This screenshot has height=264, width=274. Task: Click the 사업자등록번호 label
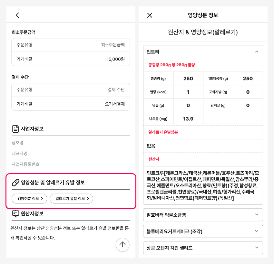pyautogui.click(x=25, y=164)
